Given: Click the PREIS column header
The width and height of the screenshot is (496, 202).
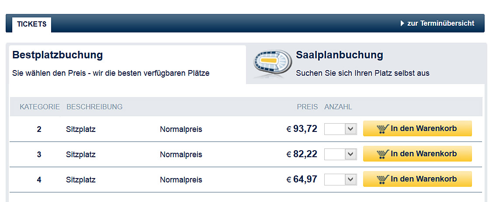Looking at the screenshot, I should pyautogui.click(x=307, y=107).
